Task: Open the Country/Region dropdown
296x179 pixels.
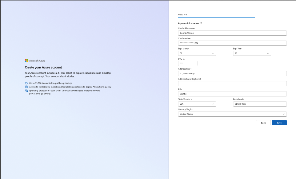Action: (232, 114)
